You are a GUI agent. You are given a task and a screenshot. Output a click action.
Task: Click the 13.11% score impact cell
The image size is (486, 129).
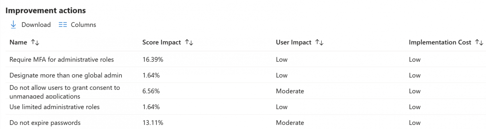(153, 123)
